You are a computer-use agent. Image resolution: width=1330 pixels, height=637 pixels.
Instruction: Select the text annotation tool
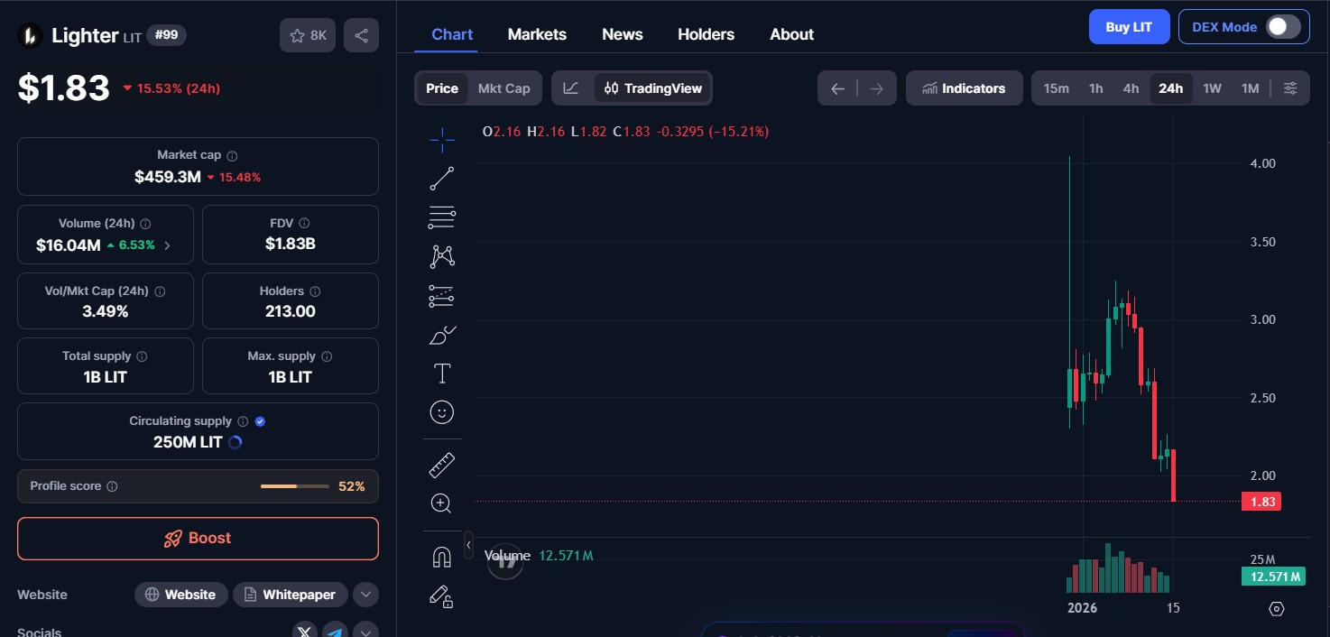tap(441, 373)
